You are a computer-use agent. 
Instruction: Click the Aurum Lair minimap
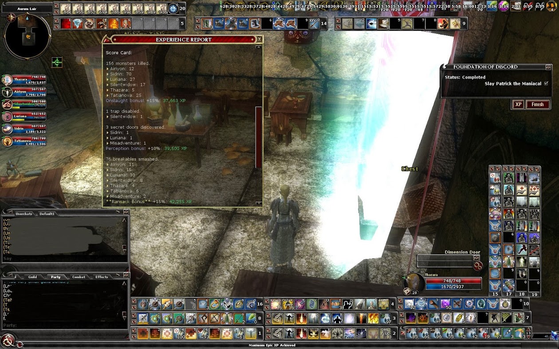27,36
